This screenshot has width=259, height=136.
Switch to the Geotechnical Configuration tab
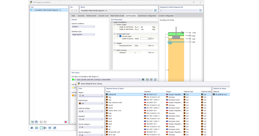point(147,16)
